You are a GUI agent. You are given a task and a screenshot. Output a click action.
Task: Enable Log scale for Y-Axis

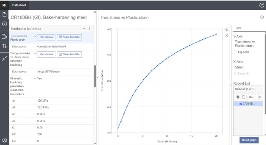(235, 52)
